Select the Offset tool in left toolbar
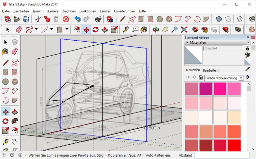Image resolution: width=256 pixels, height=159 pixels. click(15, 130)
